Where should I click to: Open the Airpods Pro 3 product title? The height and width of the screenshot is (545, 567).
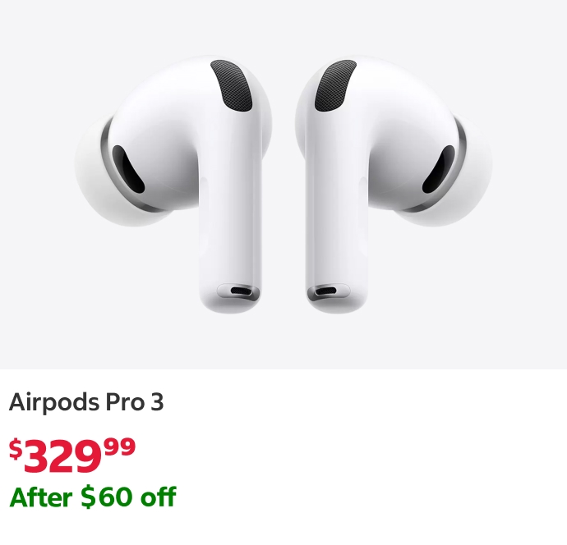point(86,402)
